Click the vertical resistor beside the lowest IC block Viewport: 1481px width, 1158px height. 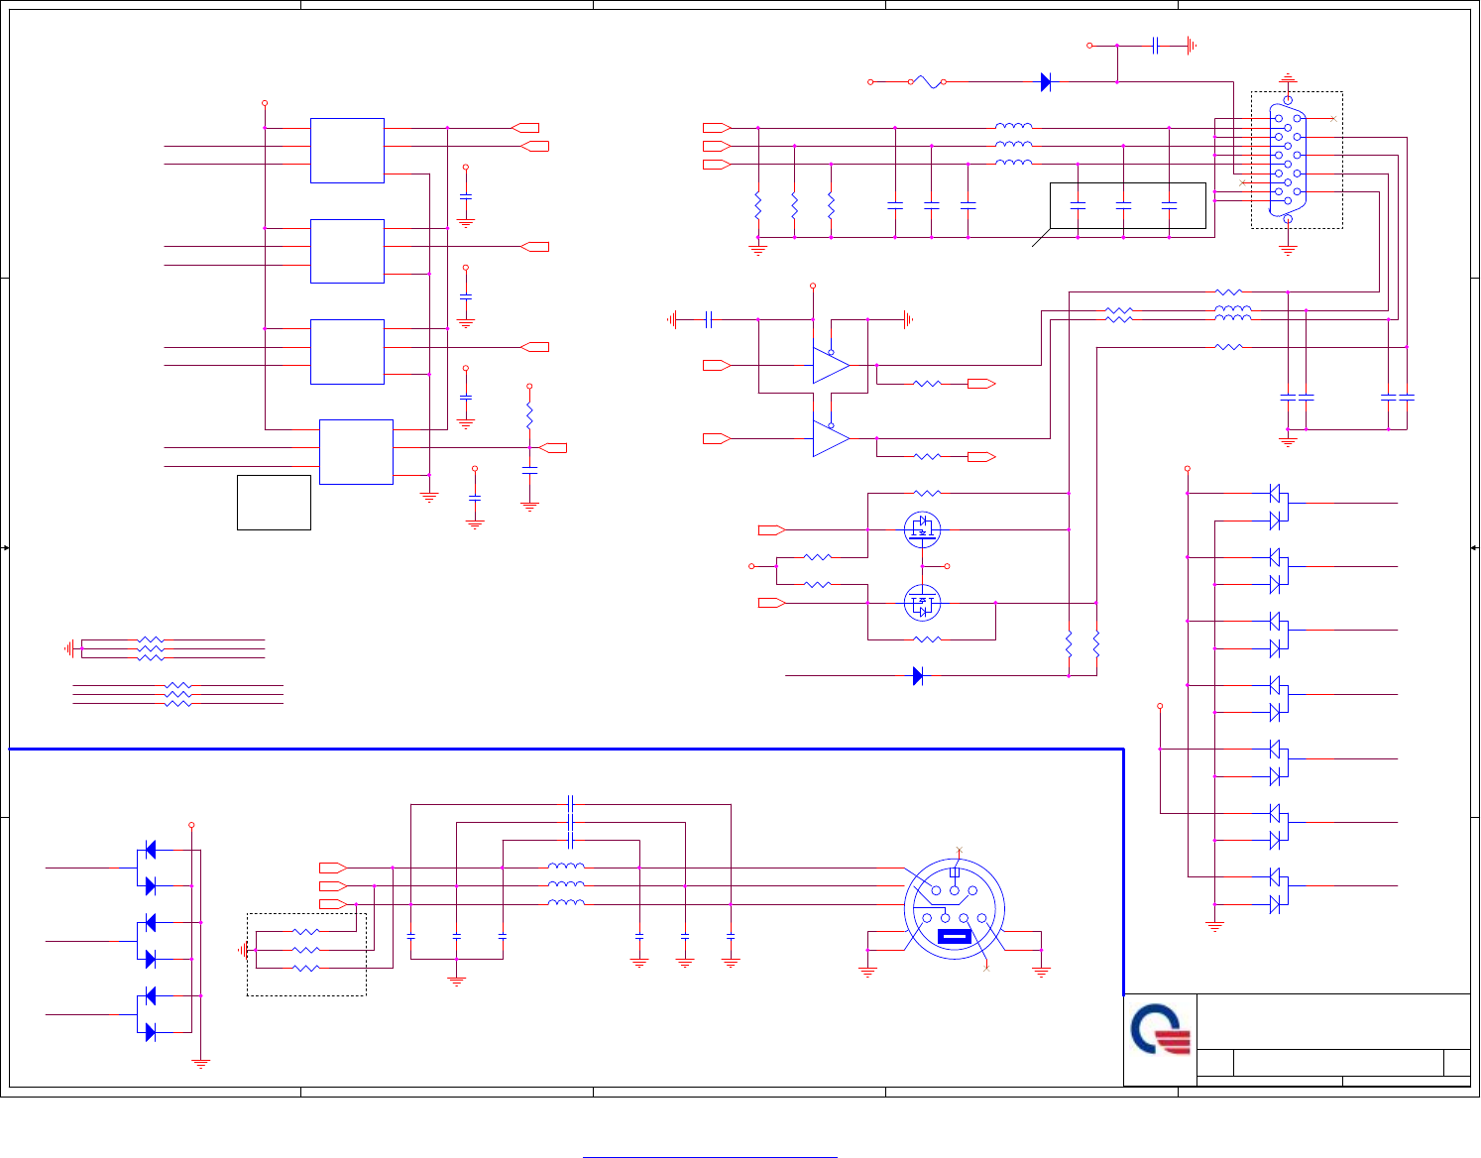529,415
